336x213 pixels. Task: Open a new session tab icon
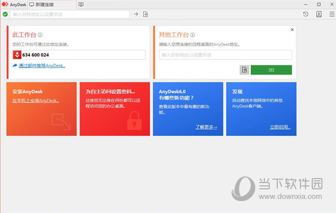(x=81, y=5)
